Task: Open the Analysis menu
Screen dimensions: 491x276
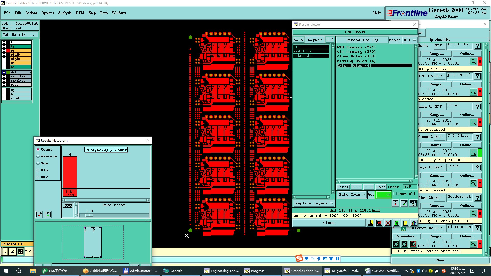Action: [x=64, y=13]
